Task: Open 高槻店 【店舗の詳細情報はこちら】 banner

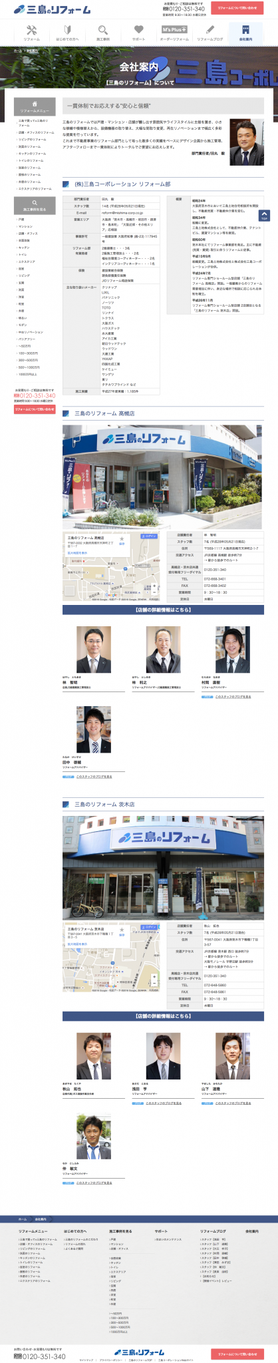Action: coord(164,610)
